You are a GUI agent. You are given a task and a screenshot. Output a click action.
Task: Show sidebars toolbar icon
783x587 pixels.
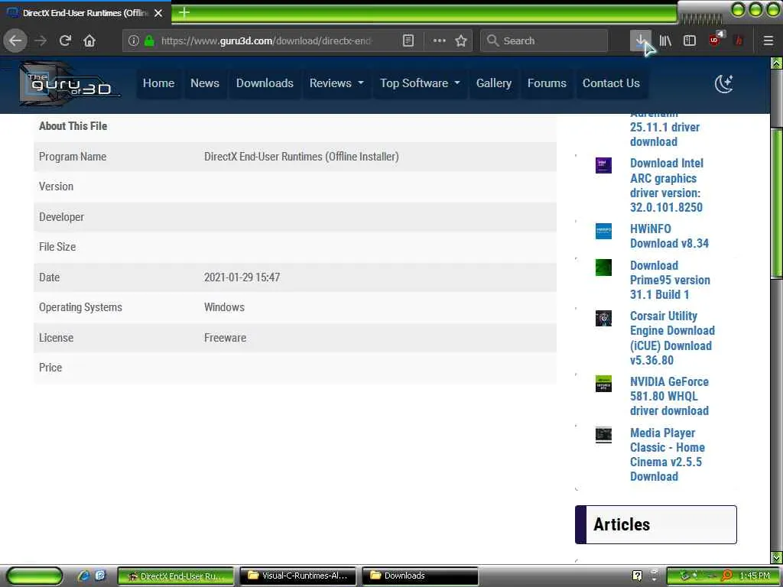(x=690, y=41)
